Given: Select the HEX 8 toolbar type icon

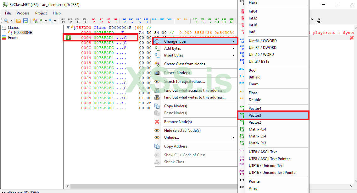Looking at the screenshot, I should [x=85, y=21].
